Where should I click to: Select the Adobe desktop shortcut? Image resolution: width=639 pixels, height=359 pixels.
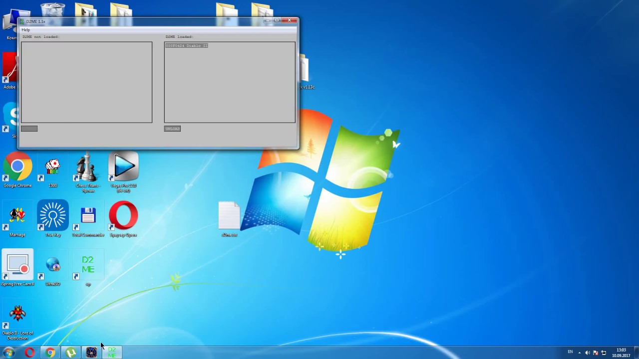[x=9, y=71]
